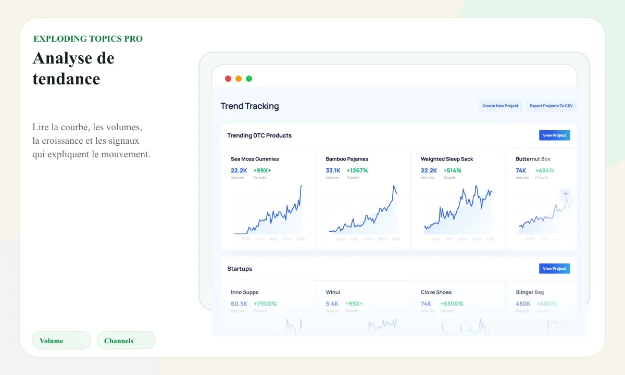
Task: Click the +400% growth value
Action: click(x=546, y=304)
